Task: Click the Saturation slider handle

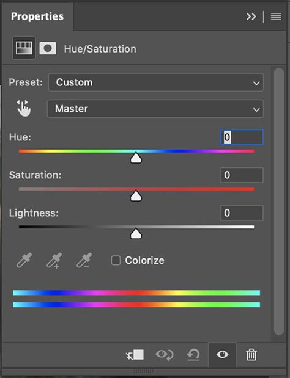Action: (x=136, y=196)
